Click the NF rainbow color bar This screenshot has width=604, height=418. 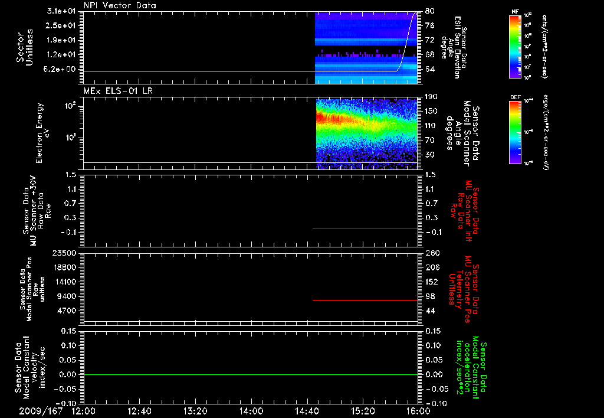515,47
